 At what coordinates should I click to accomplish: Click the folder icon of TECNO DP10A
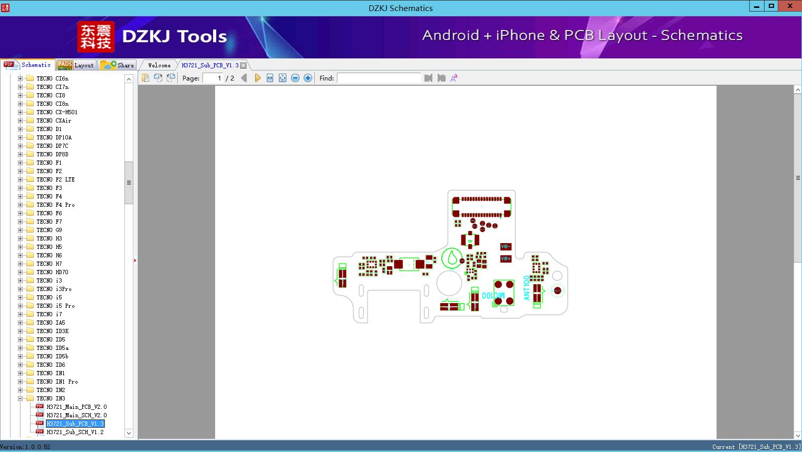tap(30, 137)
